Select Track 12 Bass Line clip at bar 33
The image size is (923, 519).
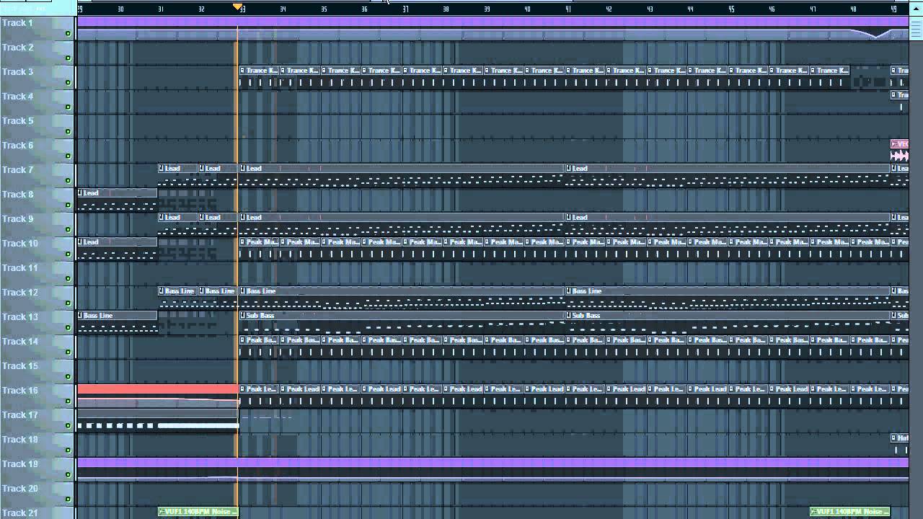tap(402, 298)
